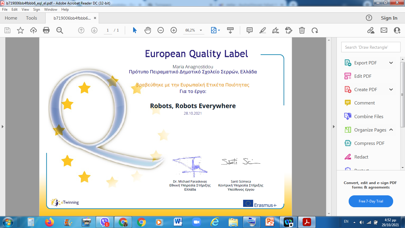Delete page using trash icon
The width and height of the screenshot is (405, 228).
point(302,30)
